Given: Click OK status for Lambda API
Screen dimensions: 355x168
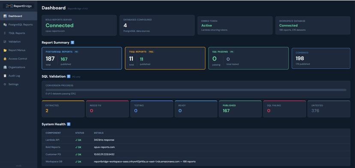Looking at the screenshot, I should pyautogui.click(x=78, y=140).
